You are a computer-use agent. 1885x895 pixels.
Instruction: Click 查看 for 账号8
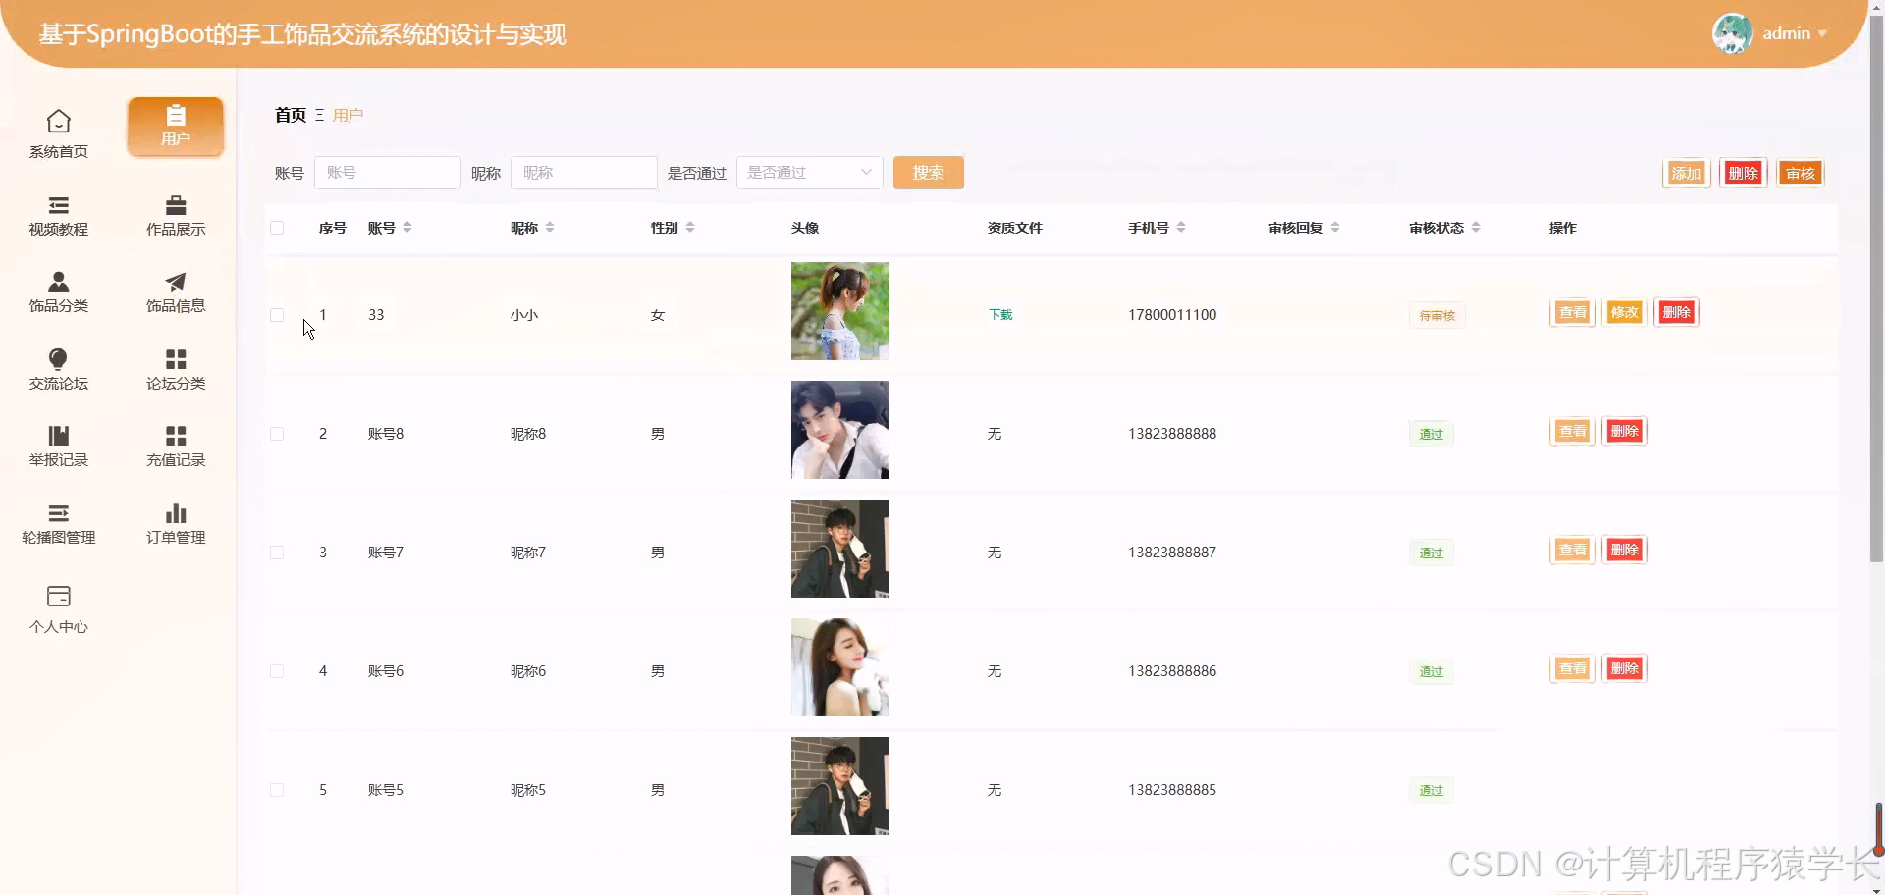(1573, 432)
